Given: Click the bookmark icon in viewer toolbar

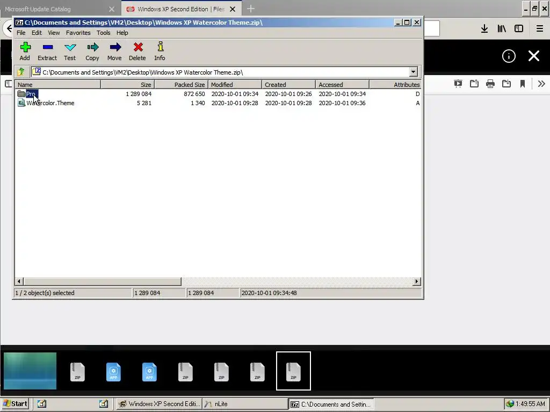Looking at the screenshot, I should (523, 83).
